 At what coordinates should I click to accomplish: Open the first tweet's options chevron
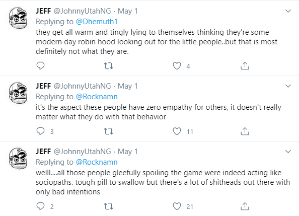coord(288,11)
